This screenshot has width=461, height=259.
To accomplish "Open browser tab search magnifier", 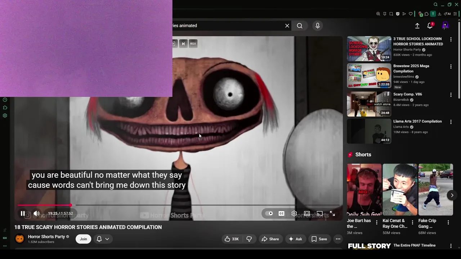I will point(435,4).
